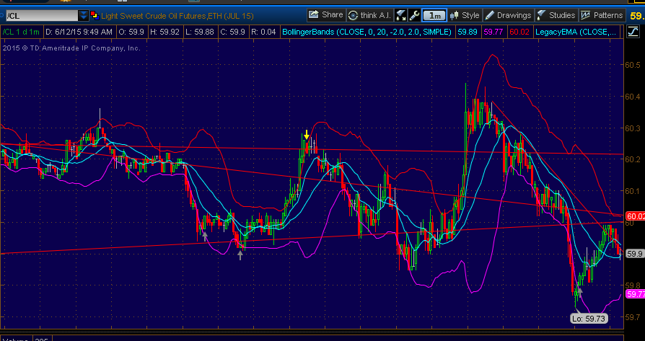Click the Share chart button
This screenshot has width=645, height=341.
pyautogui.click(x=326, y=15)
